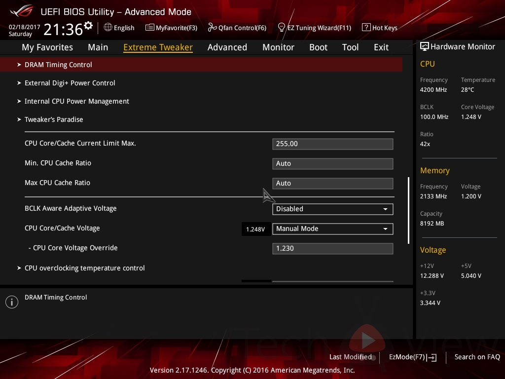Click the MyFavorite list icon
The width and height of the screenshot is (505, 379).
coord(150,28)
